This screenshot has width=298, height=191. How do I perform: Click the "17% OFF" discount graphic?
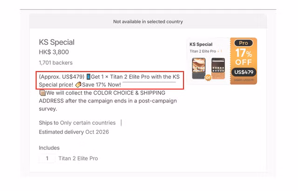point(244,57)
